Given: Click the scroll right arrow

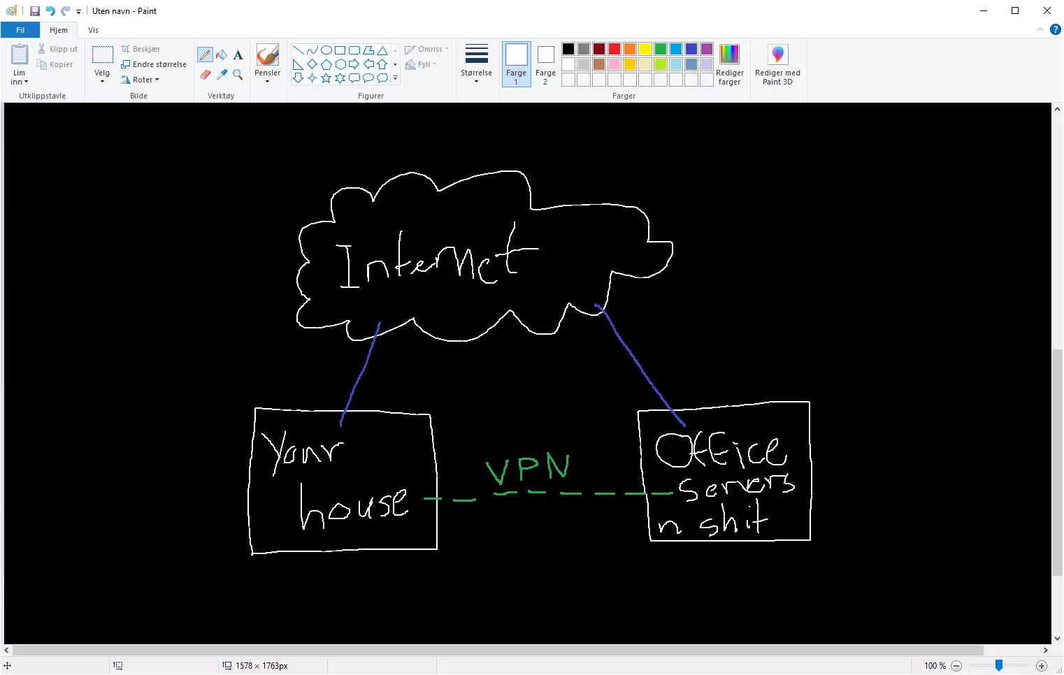Looking at the screenshot, I should [1046, 650].
